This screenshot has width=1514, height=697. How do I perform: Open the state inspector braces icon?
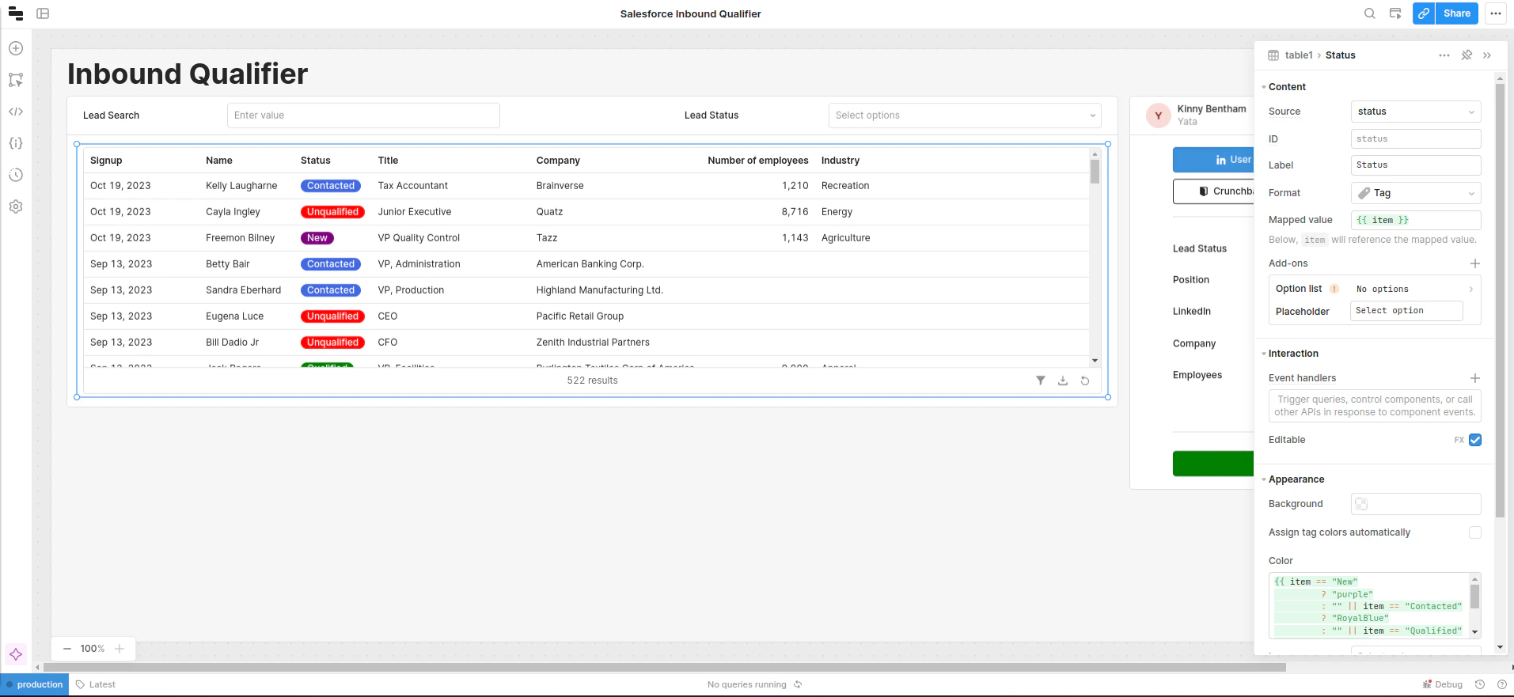pyautogui.click(x=16, y=143)
